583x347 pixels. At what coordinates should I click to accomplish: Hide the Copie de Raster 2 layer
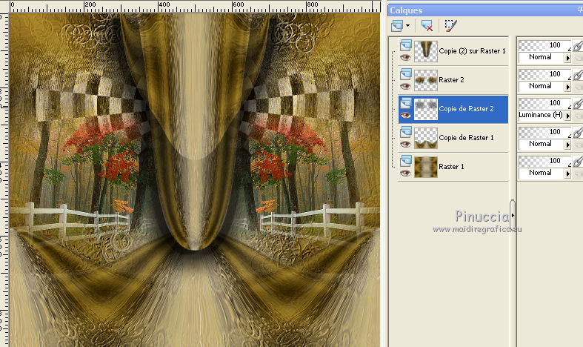(406, 116)
